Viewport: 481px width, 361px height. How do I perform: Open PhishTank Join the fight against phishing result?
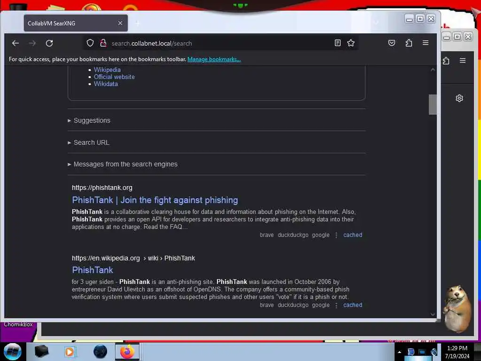pyautogui.click(x=155, y=200)
